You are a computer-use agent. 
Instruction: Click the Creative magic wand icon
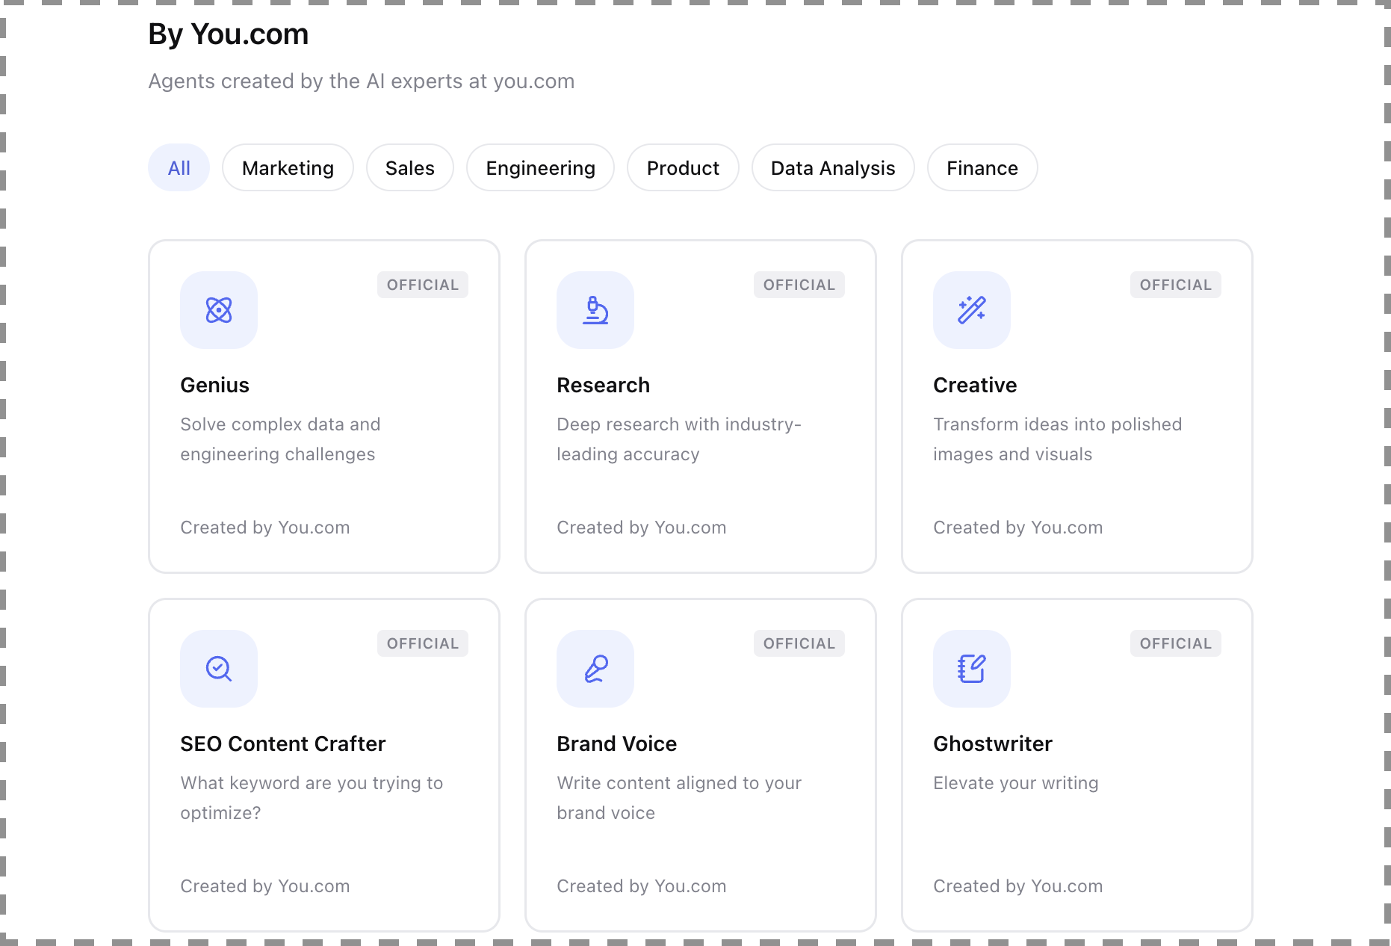972,310
